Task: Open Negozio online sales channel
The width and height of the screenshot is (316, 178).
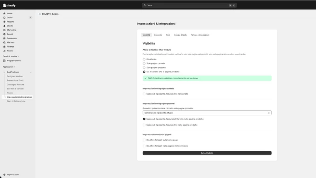Action: click(14, 61)
